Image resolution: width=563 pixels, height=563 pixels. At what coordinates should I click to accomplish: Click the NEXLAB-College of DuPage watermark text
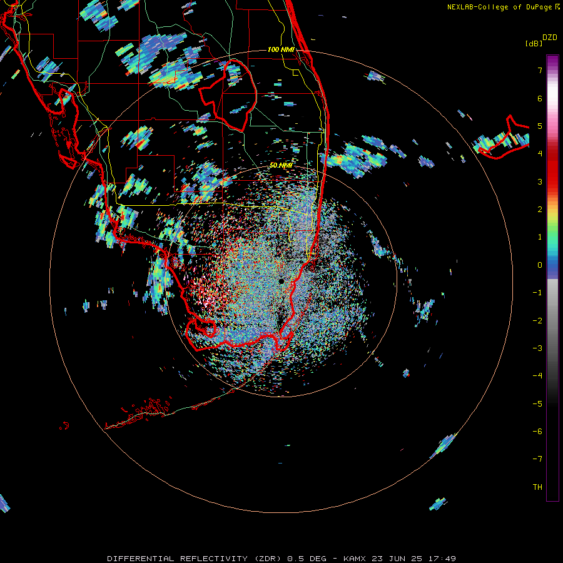pos(503,7)
